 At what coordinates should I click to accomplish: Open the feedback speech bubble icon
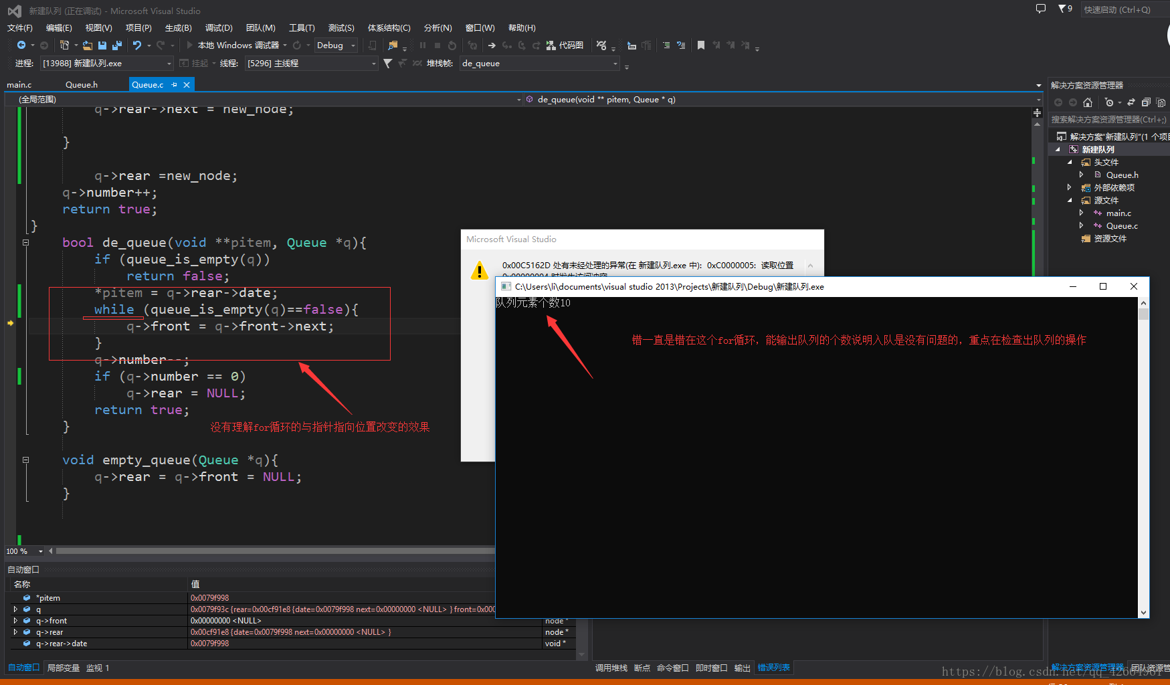tap(1040, 9)
